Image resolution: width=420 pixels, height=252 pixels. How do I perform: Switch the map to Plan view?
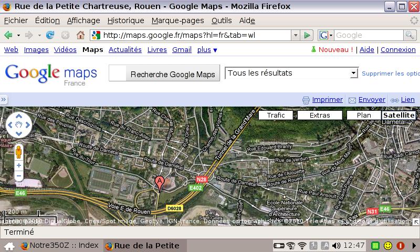coord(364,115)
